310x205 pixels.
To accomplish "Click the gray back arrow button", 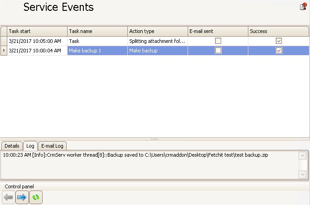I will click(8, 197).
